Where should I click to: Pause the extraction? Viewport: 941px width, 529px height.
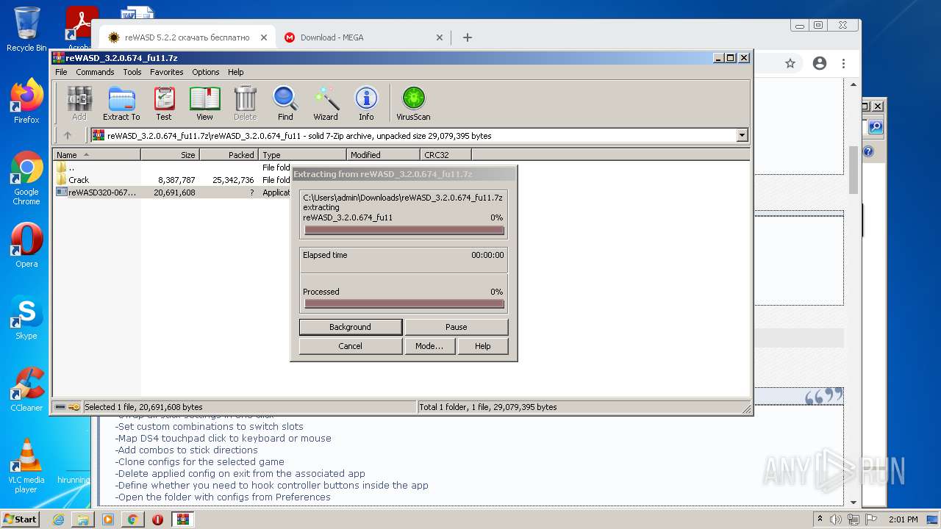[x=457, y=327]
